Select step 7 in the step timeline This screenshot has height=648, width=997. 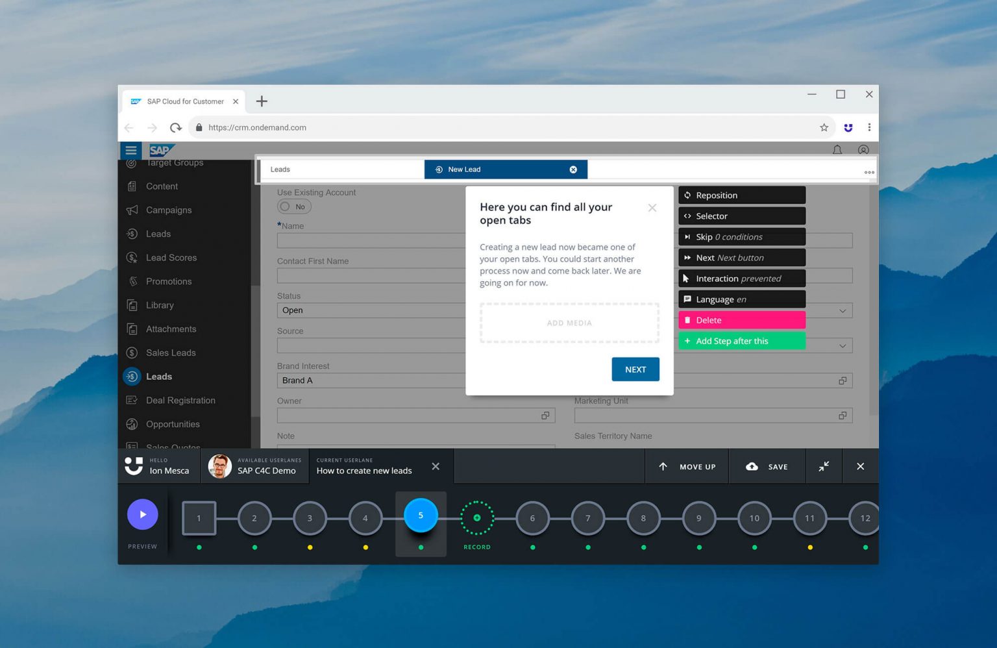(587, 518)
